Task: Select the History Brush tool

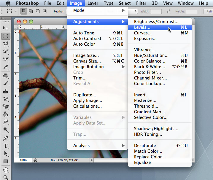Action: pos(6,99)
